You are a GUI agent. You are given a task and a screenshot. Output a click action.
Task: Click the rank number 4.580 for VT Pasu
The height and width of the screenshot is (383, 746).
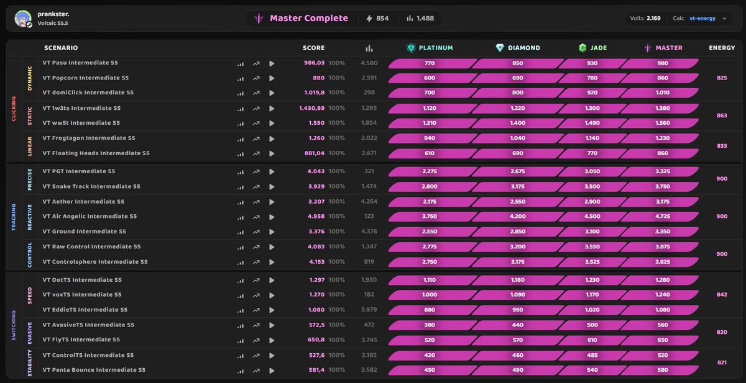tap(369, 63)
